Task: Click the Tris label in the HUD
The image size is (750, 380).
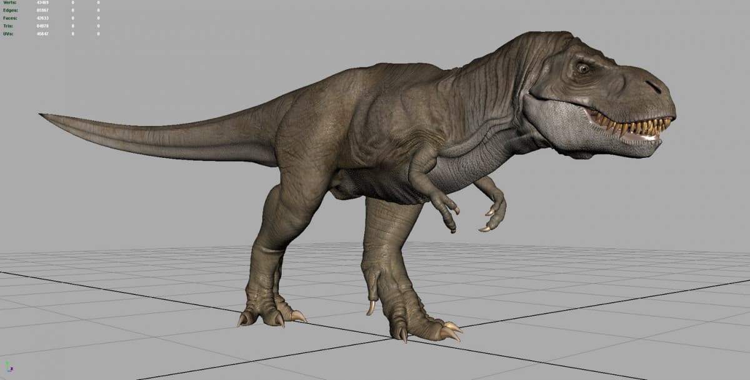Action: click(9, 26)
